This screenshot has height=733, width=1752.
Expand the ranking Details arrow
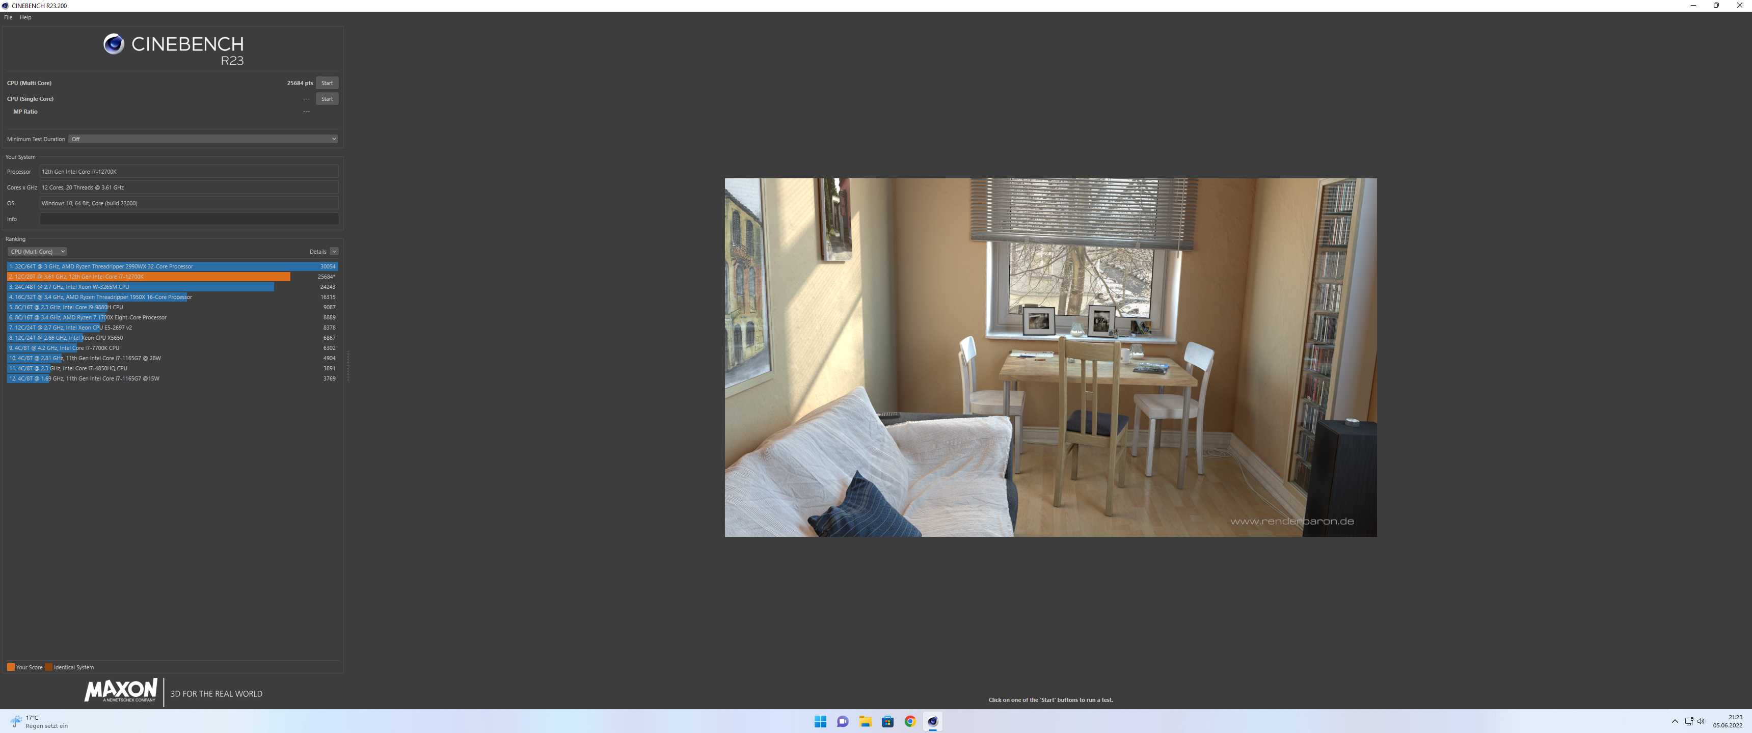click(334, 252)
